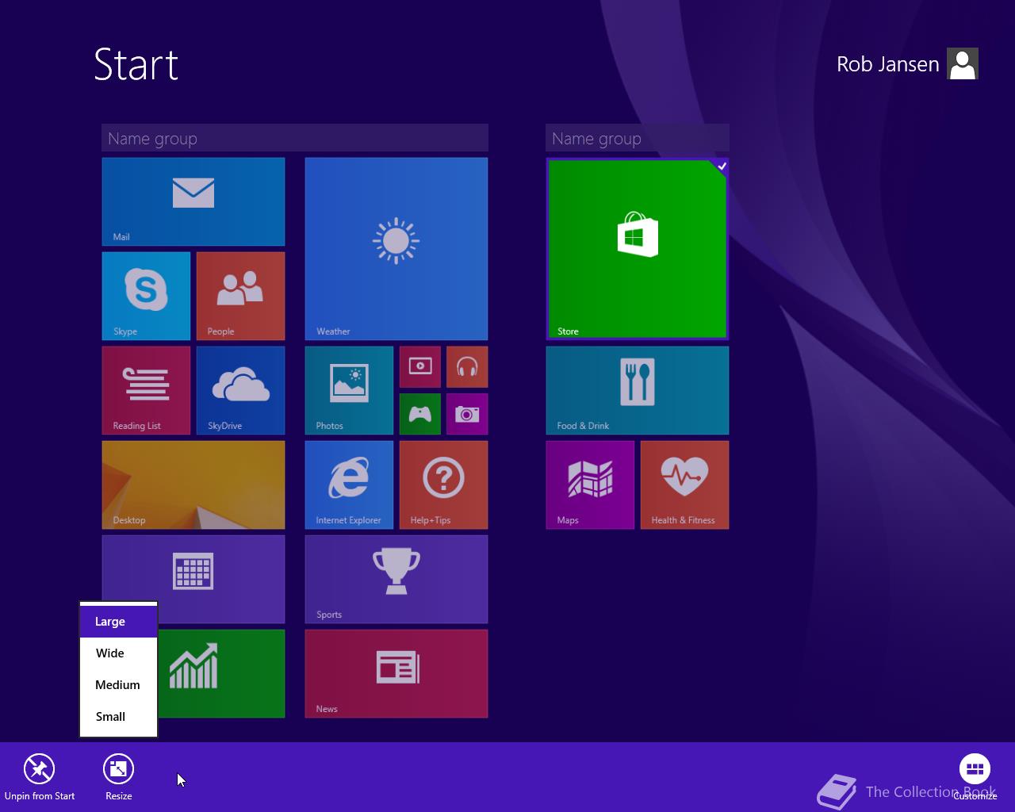Click Unpin from Start button
The image size is (1015, 812).
click(39, 777)
